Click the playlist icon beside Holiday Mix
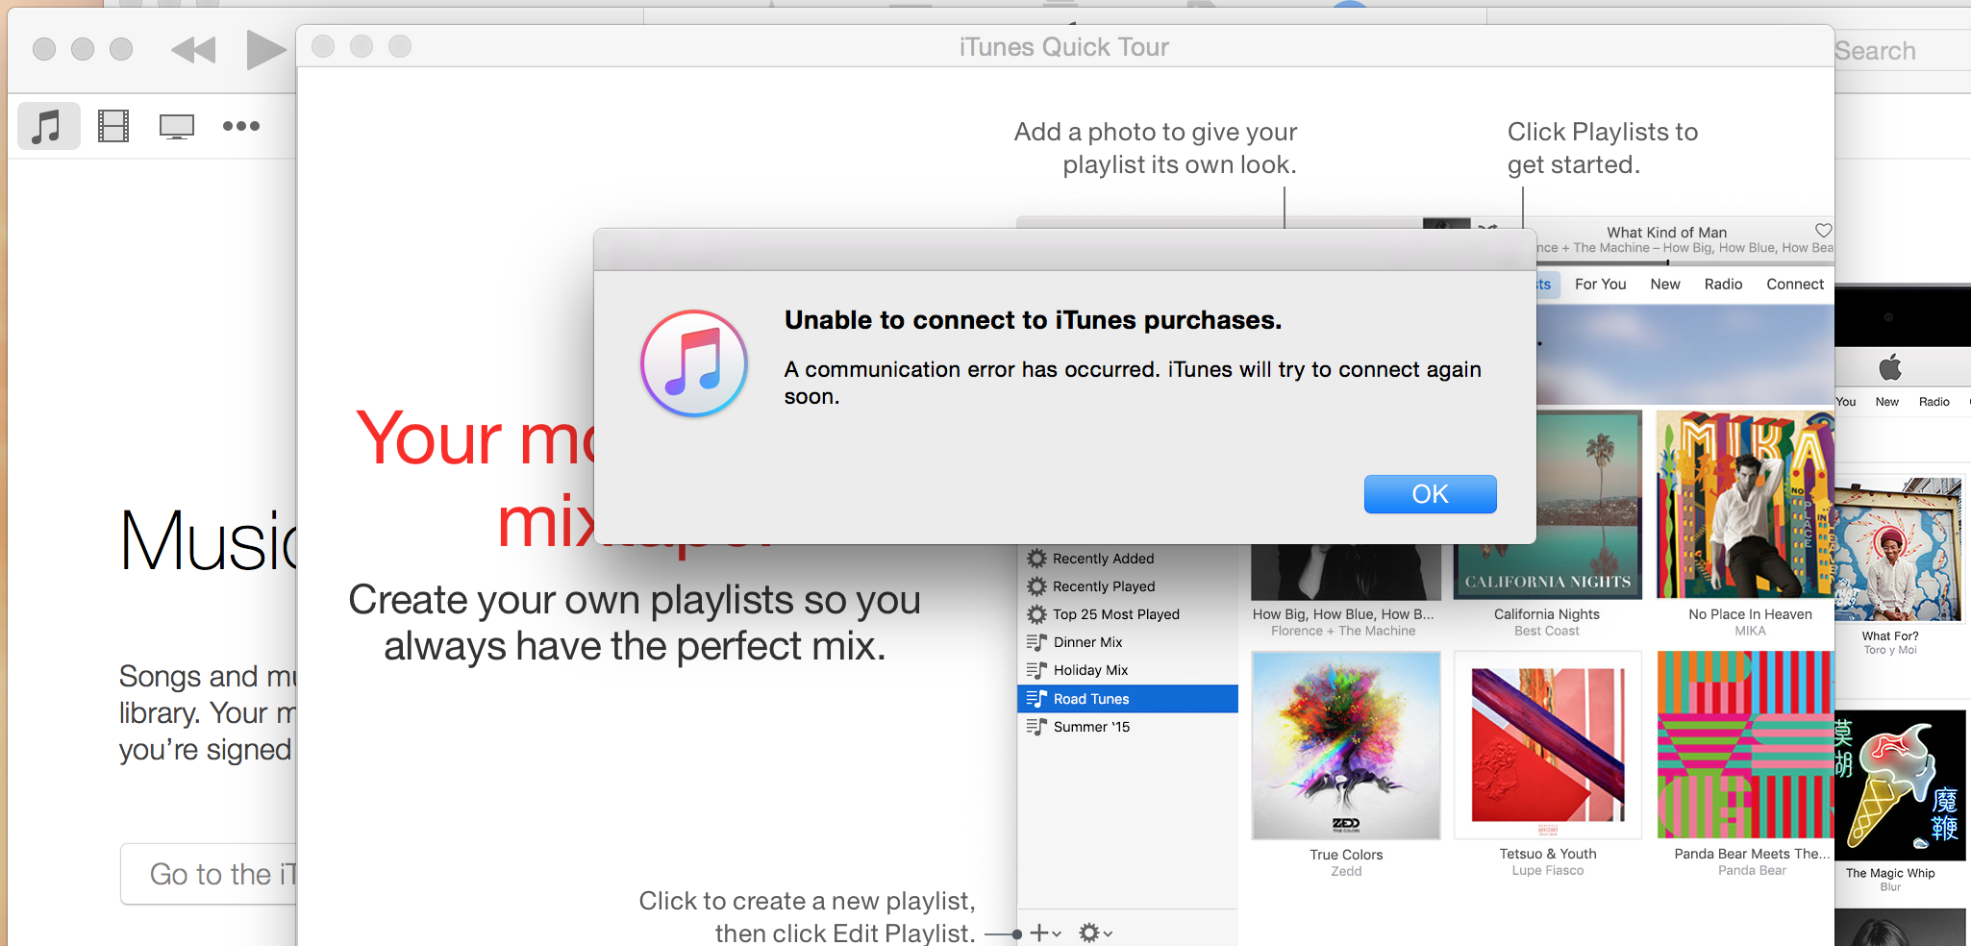 point(1036,670)
